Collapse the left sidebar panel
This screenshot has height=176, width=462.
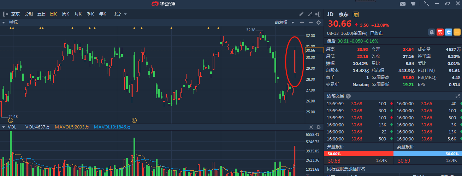pos(5,14)
